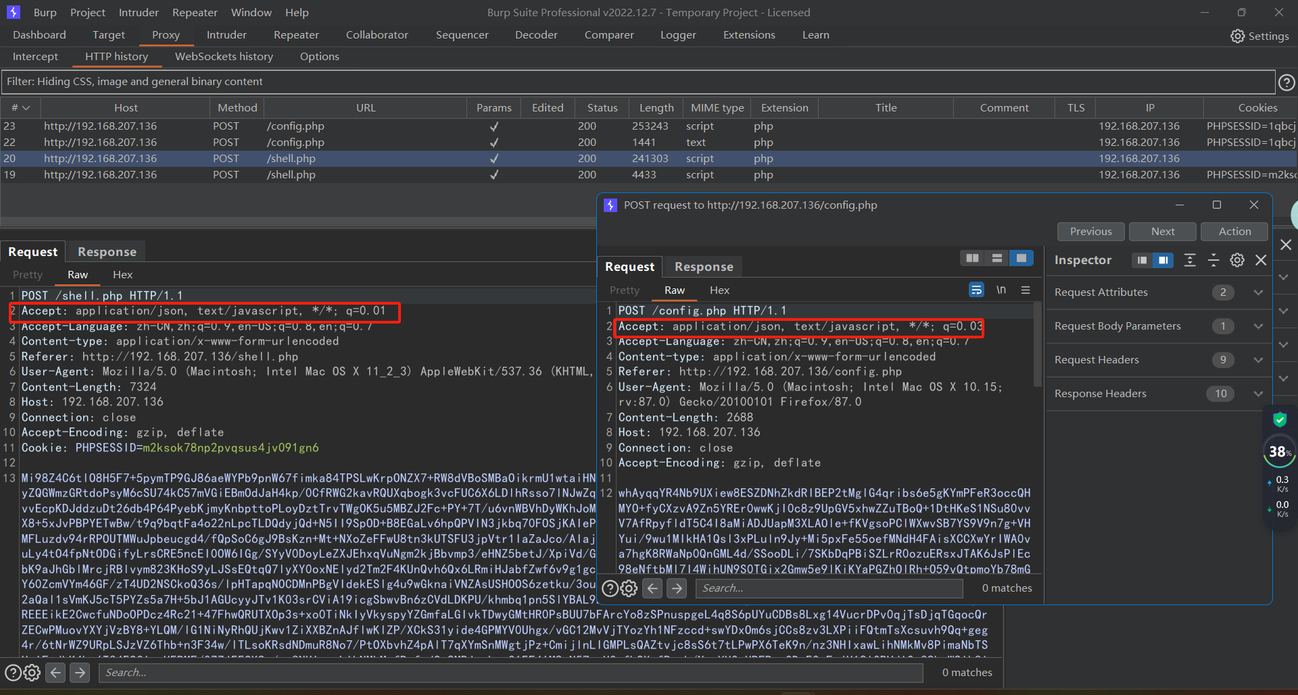This screenshot has width=1298, height=695.
Task: Show the Response tab in main window
Action: pyautogui.click(x=107, y=252)
